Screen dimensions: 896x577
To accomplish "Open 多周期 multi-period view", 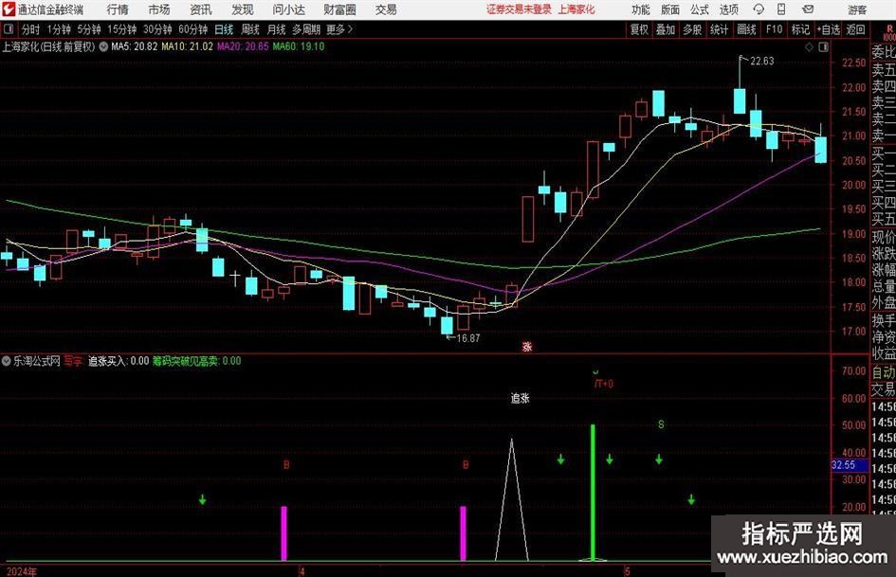I will coord(306,29).
